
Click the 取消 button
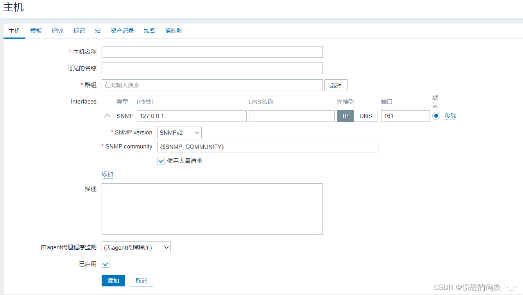tap(141, 281)
